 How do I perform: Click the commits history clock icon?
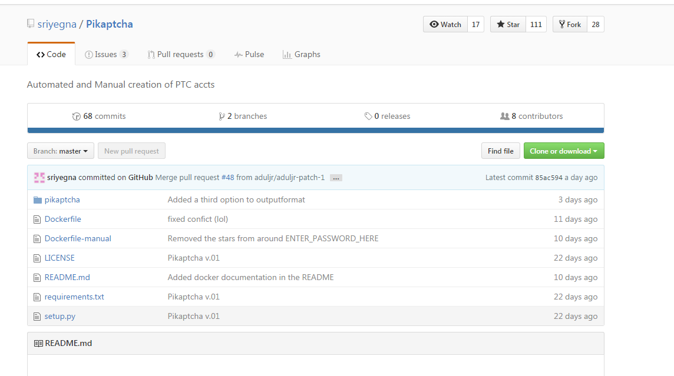(76, 117)
